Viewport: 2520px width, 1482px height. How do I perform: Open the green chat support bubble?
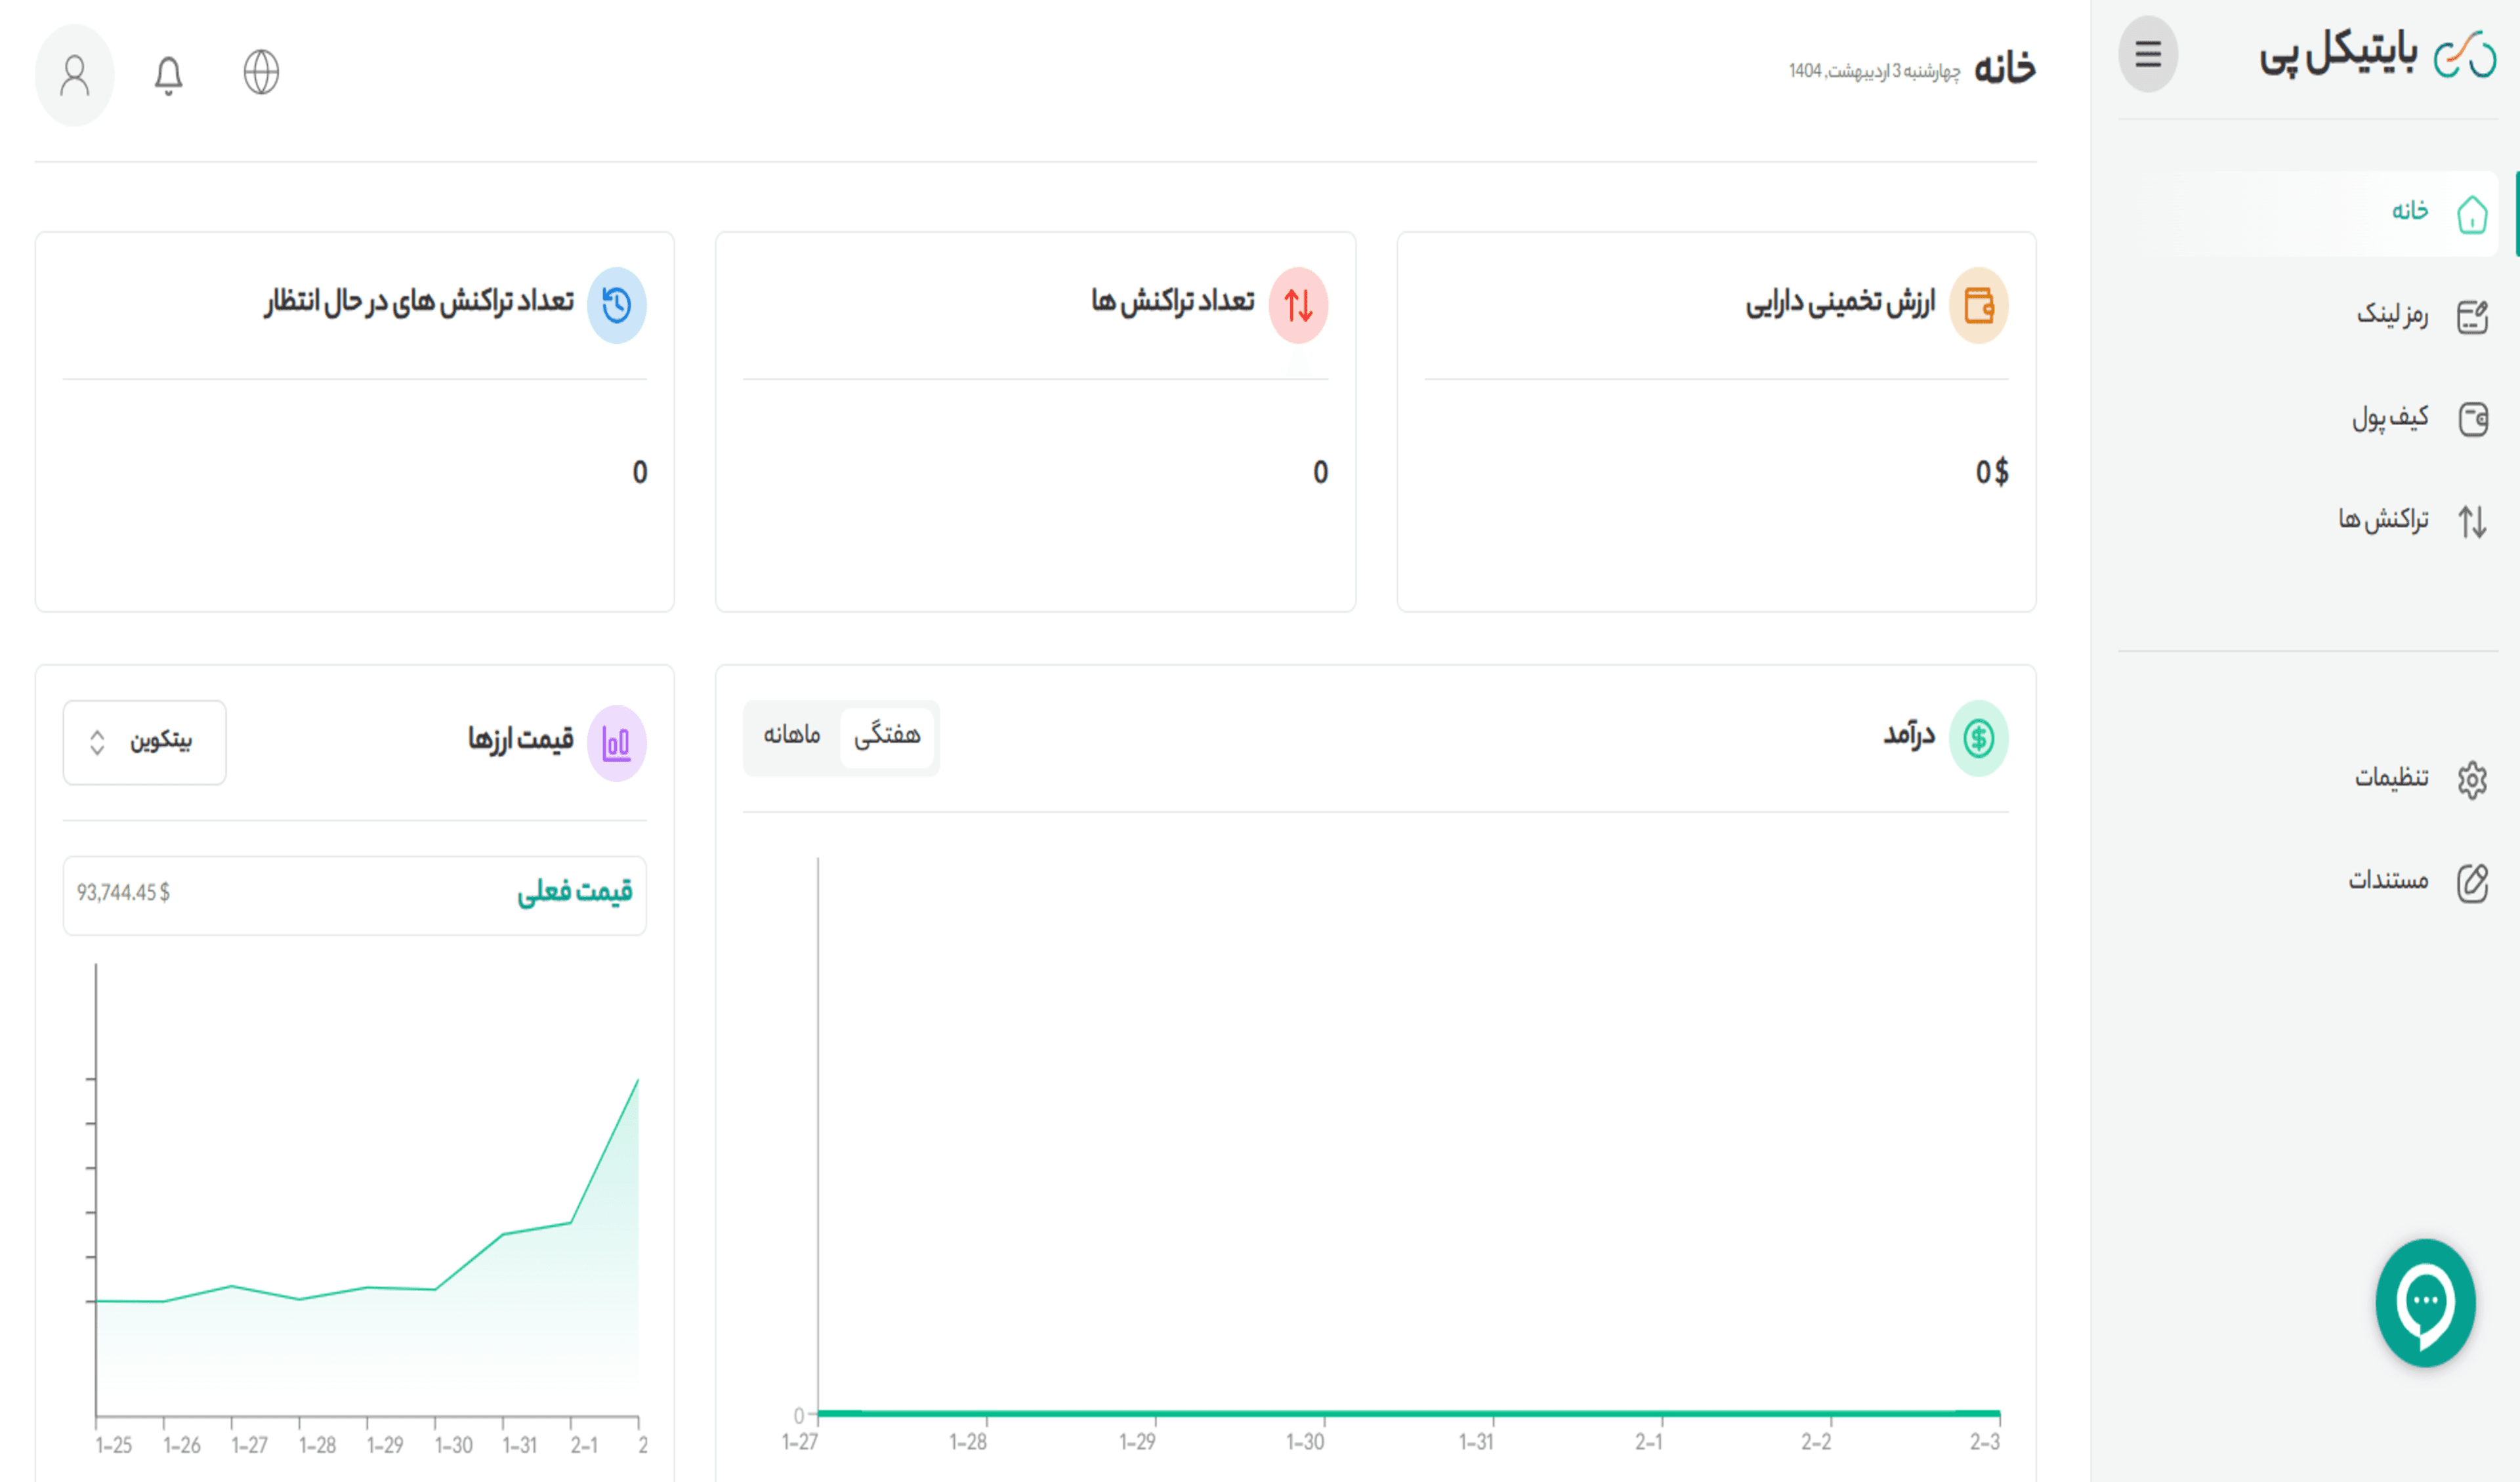[2425, 1302]
